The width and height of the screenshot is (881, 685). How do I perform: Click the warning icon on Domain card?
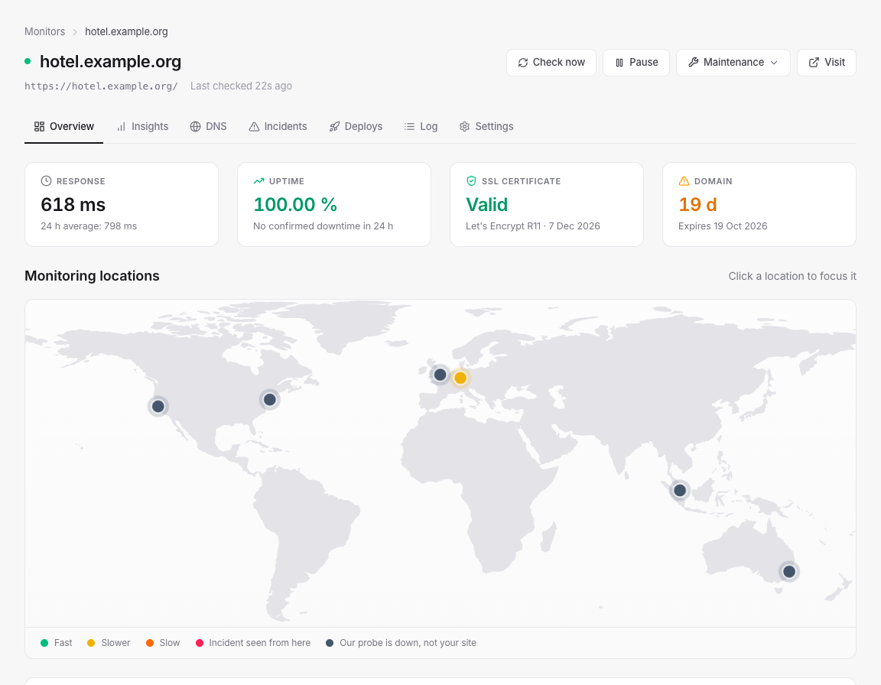(x=684, y=180)
